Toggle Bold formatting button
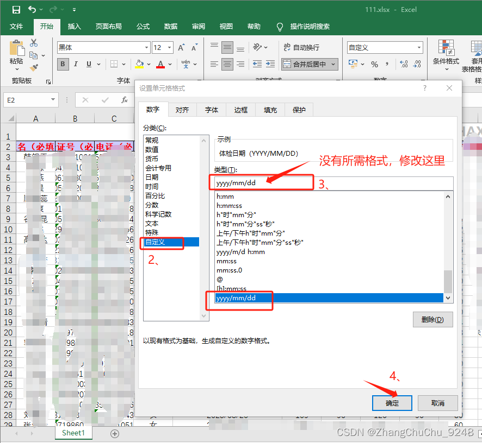The image size is (482, 443). (x=63, y=64)
